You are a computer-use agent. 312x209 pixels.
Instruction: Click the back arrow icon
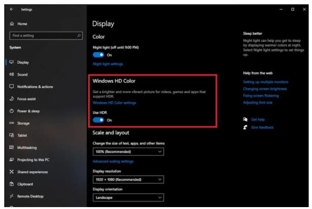(x=11, y=9)
